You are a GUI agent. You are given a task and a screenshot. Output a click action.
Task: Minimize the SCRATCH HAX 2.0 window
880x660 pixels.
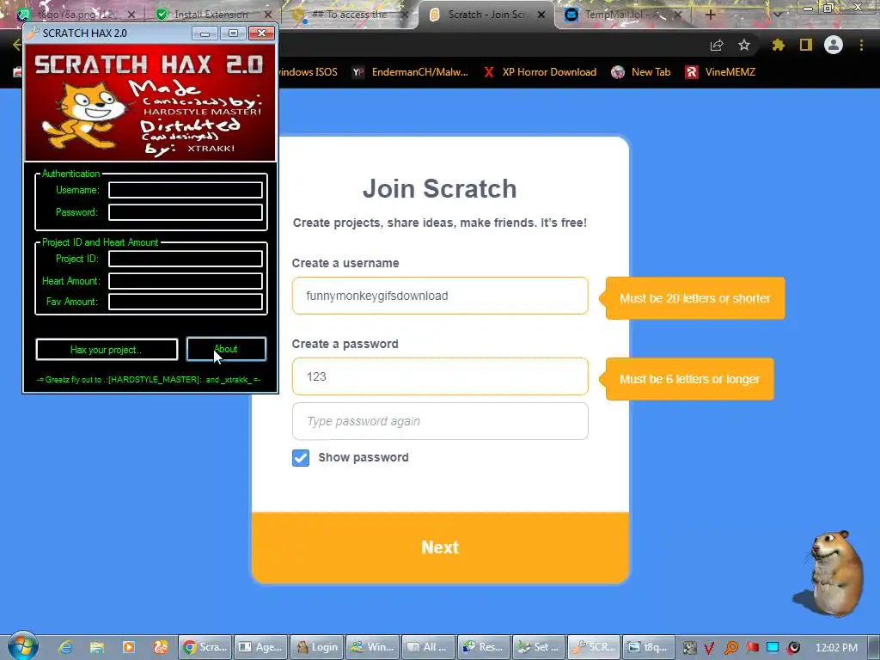[205, 34]
